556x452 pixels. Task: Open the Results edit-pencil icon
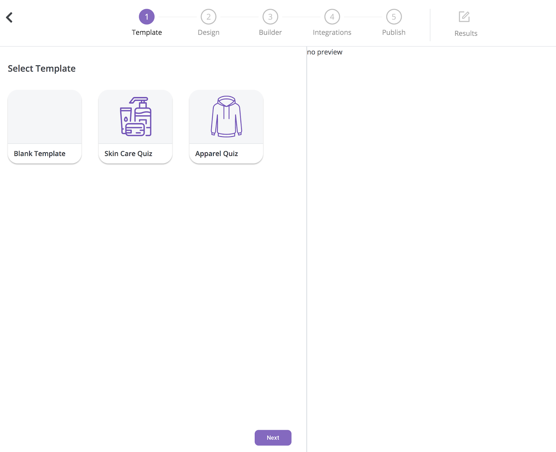[x=464, y=17]
